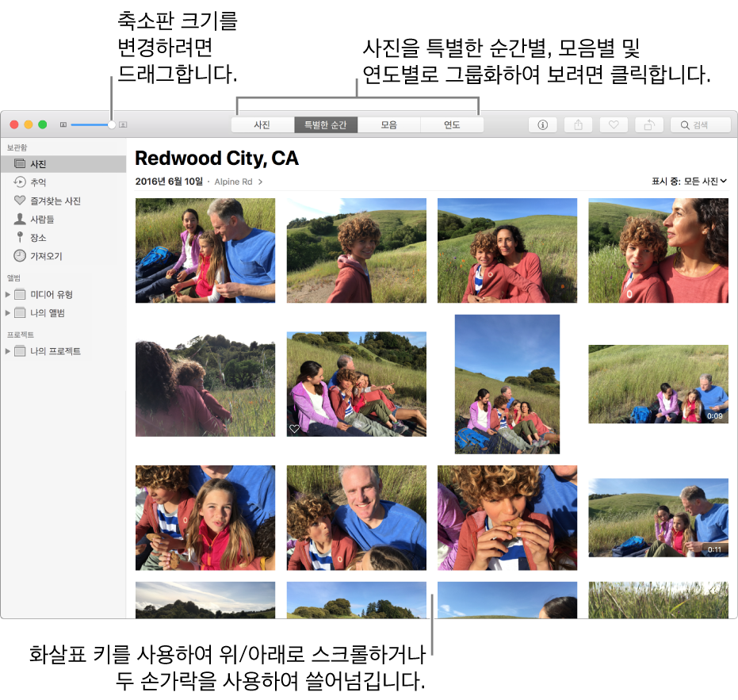Open 가져오기 (Imports) in sidebar
Viewport: 738px width, 700px height.
[x=46, y=256]
